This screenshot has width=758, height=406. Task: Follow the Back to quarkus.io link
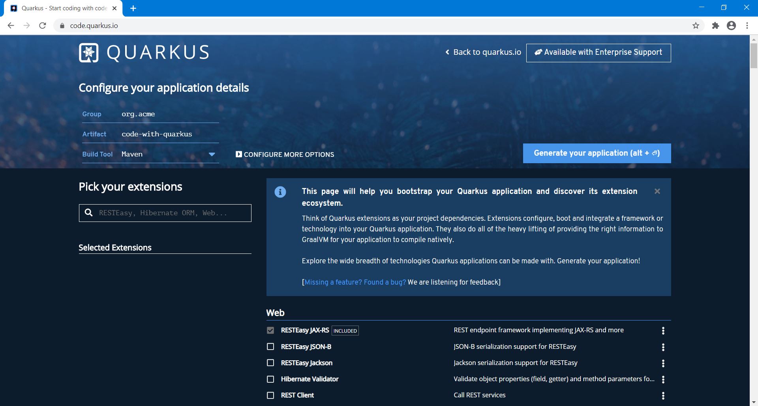tap(483, 52)
